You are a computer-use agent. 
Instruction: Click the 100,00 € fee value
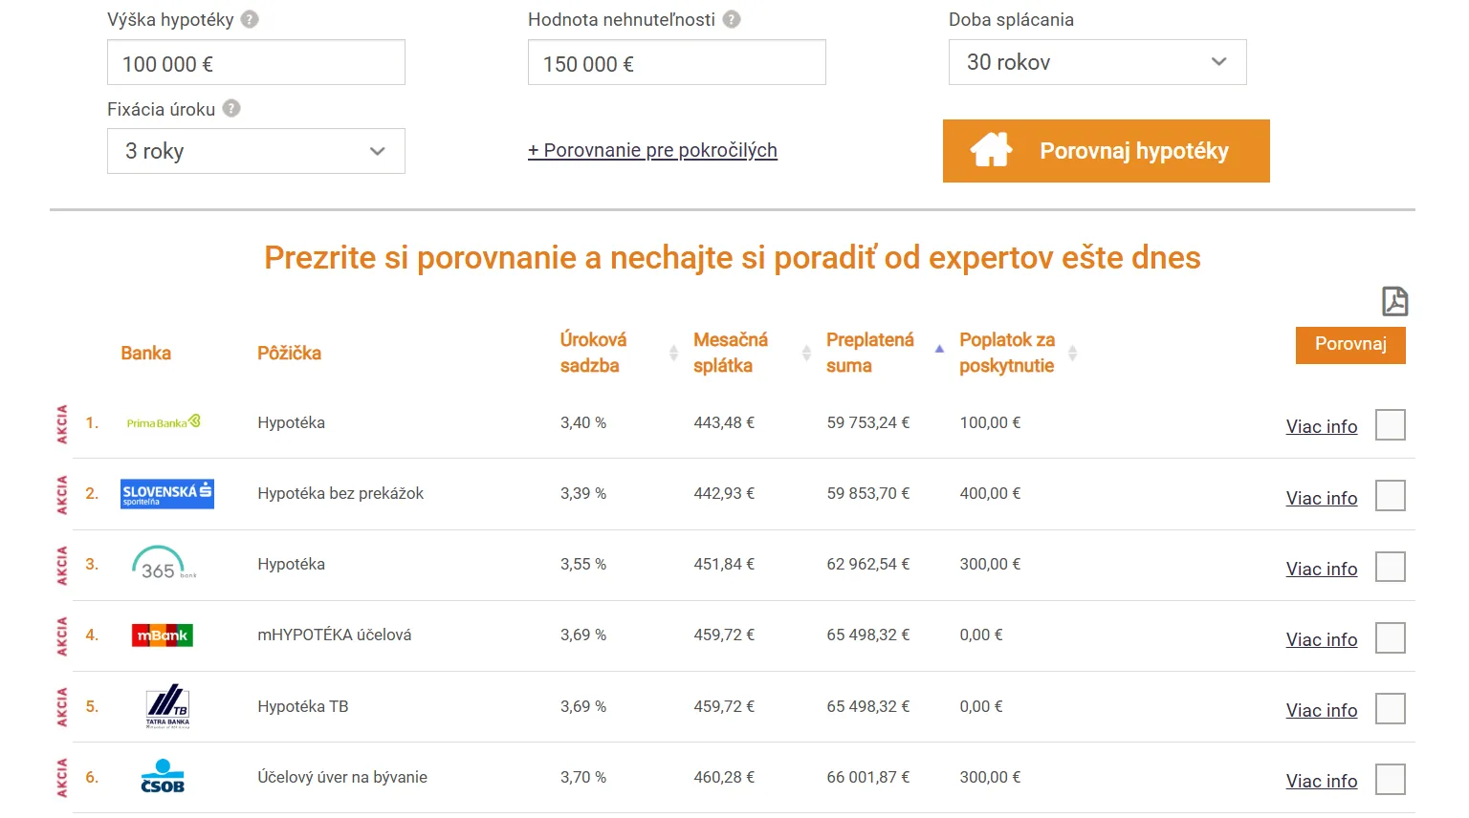pyautogui.click(x=991, y=422)
